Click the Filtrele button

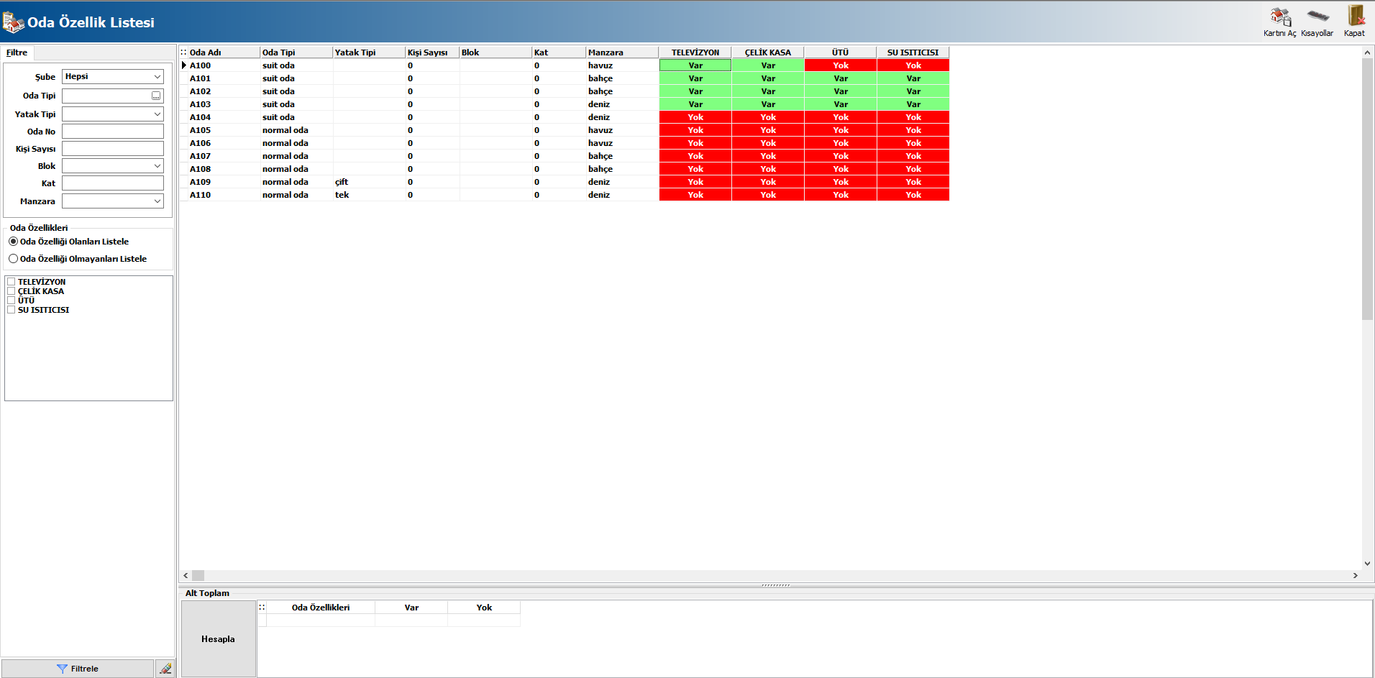point(78,669)
